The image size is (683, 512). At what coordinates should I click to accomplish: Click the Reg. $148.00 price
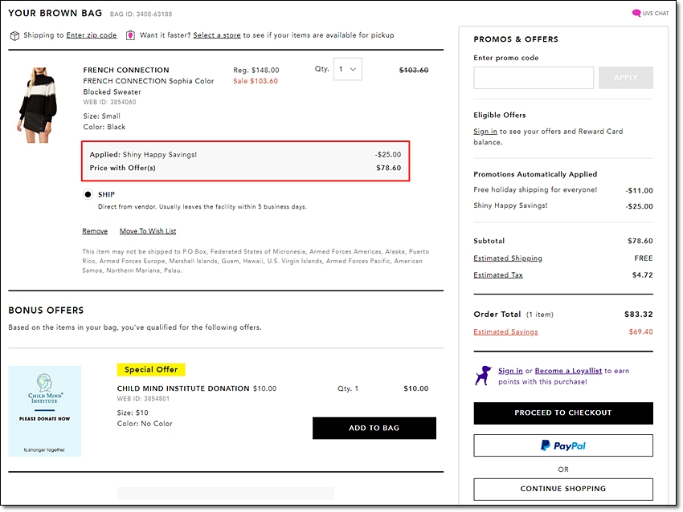tap(256, 70)
